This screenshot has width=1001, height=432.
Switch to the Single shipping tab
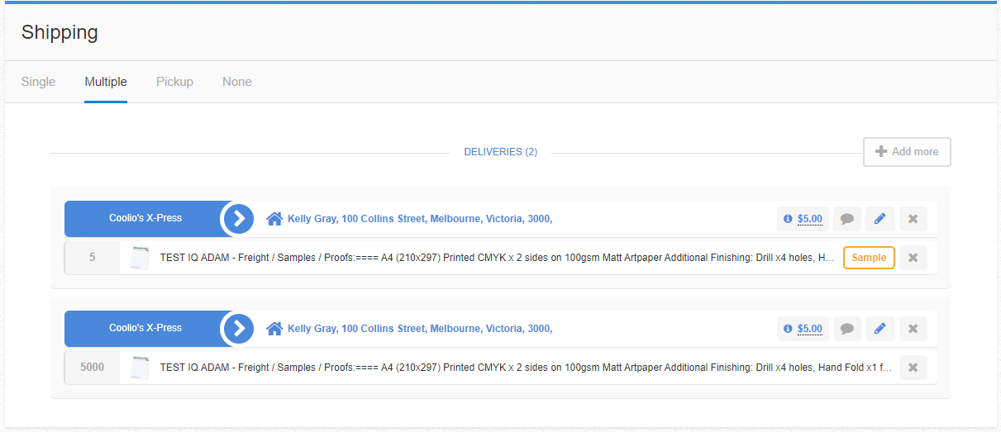(x=38, y=82)
